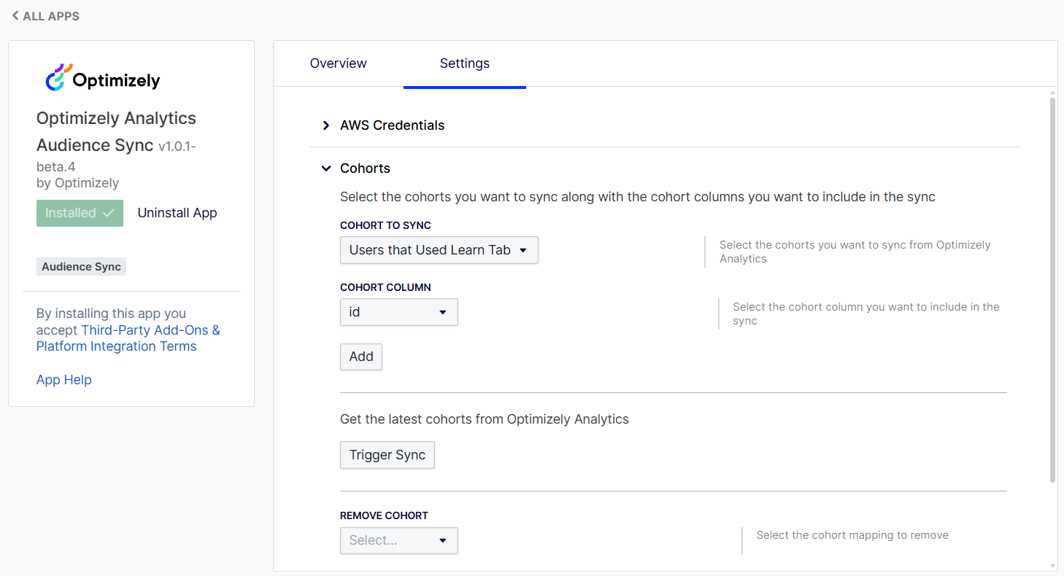
Task: Click the Audience Sync category tag
Action: [81, 267]
